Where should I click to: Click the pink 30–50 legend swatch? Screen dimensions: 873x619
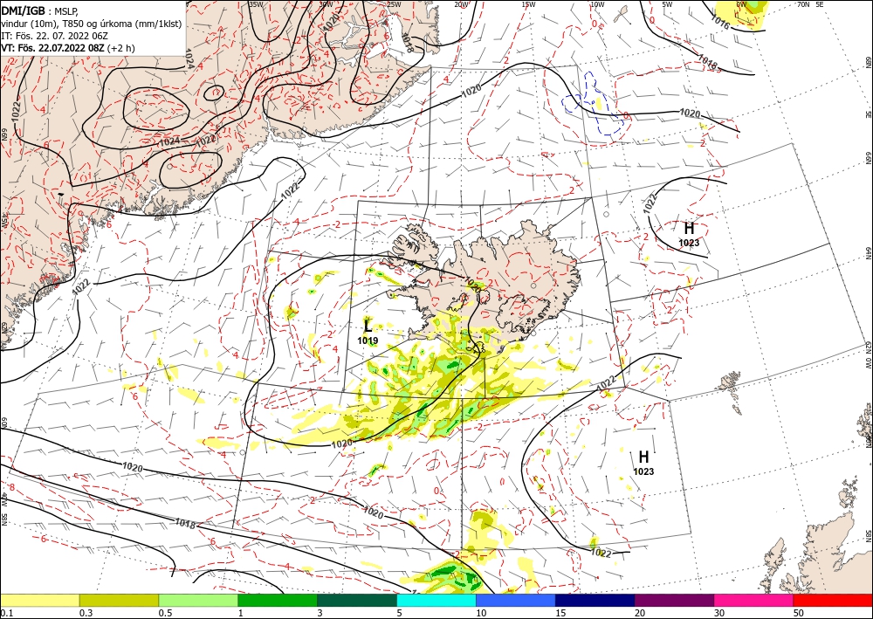click(x=754, y=600)
